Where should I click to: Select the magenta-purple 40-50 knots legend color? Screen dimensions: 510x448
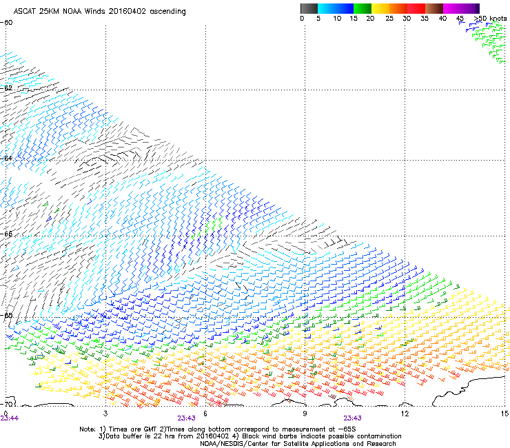pyautogui.click(x=461, y=8)
